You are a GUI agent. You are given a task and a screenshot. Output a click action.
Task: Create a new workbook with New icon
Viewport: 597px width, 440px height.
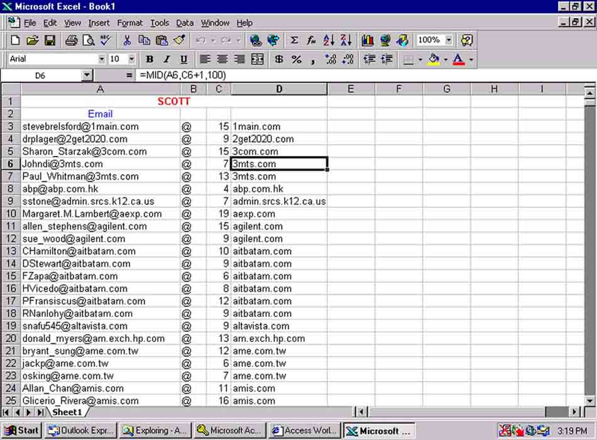(15, 40)
